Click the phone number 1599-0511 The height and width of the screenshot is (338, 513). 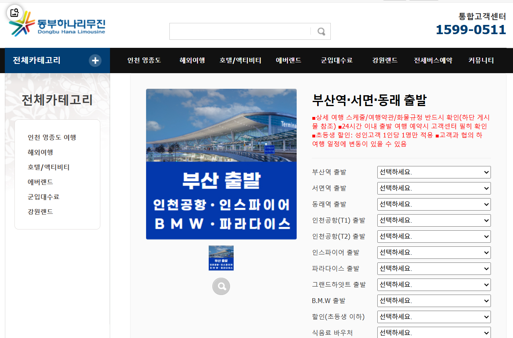click(471, 30)
